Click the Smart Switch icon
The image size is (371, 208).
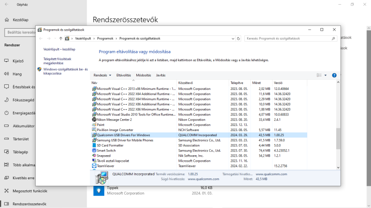[x=94, y=151]
